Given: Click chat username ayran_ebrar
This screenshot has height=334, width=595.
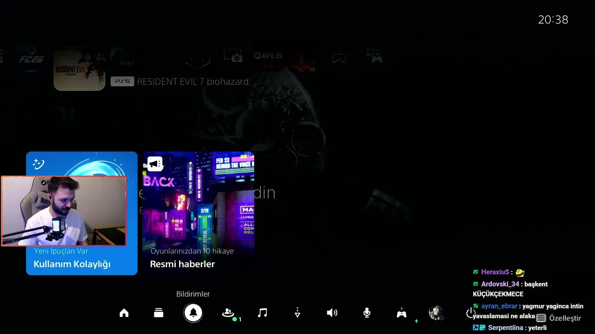Looking at the screenshot, I should click(499, 306).
